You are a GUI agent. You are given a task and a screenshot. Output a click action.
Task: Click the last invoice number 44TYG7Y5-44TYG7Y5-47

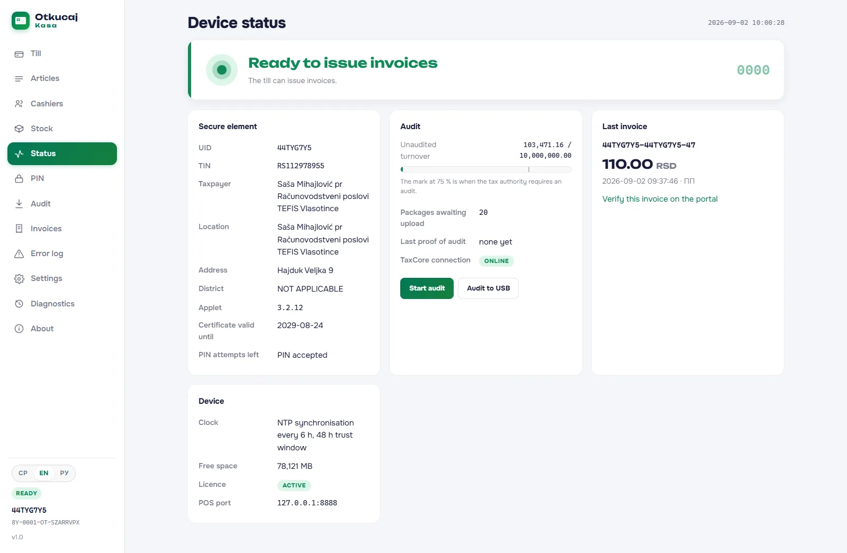649,145
